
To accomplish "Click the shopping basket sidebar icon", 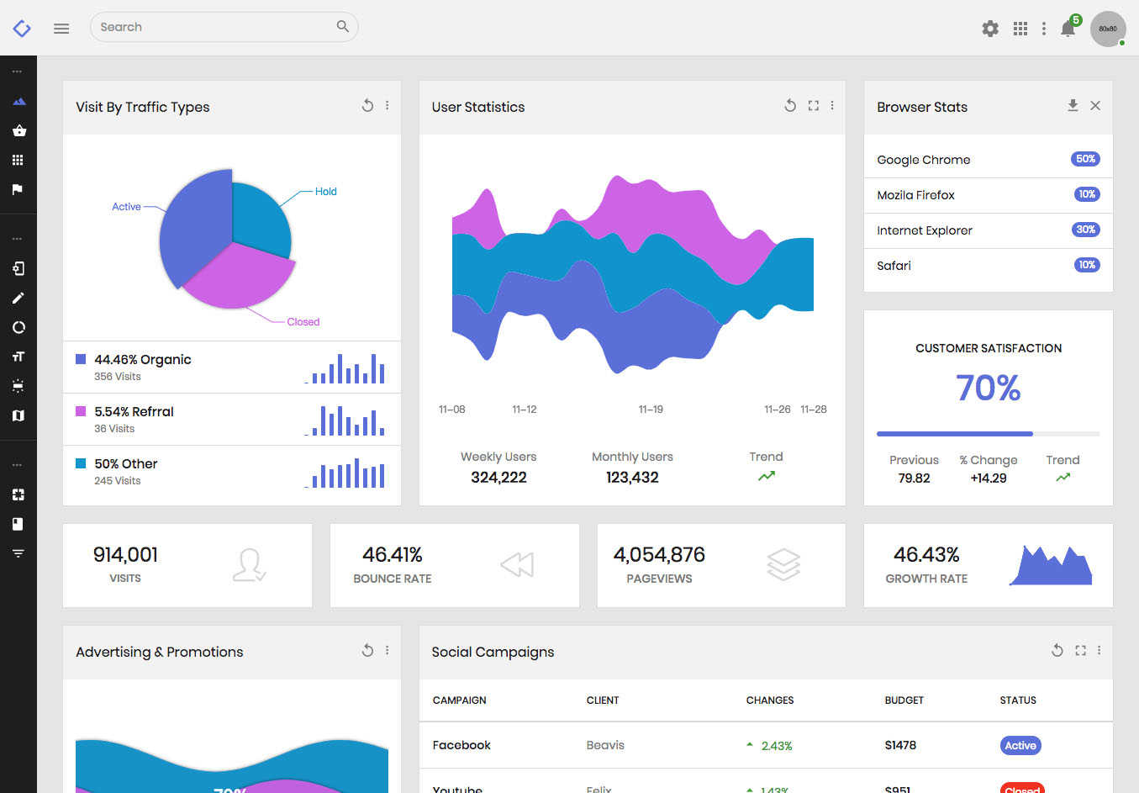I will click(x=18, y=130).
